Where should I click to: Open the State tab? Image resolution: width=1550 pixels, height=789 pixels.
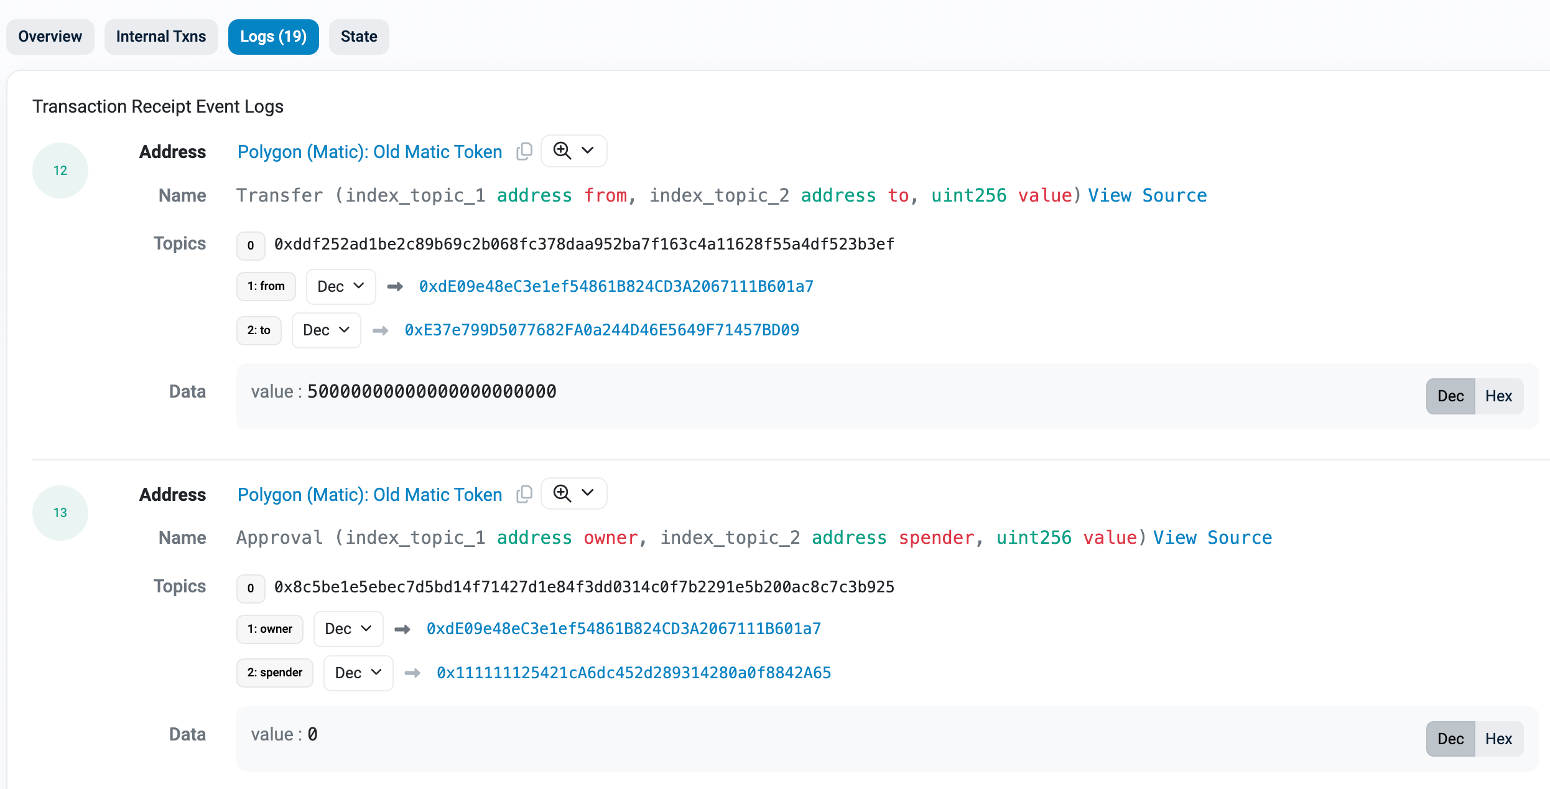(x=358, y=36)
